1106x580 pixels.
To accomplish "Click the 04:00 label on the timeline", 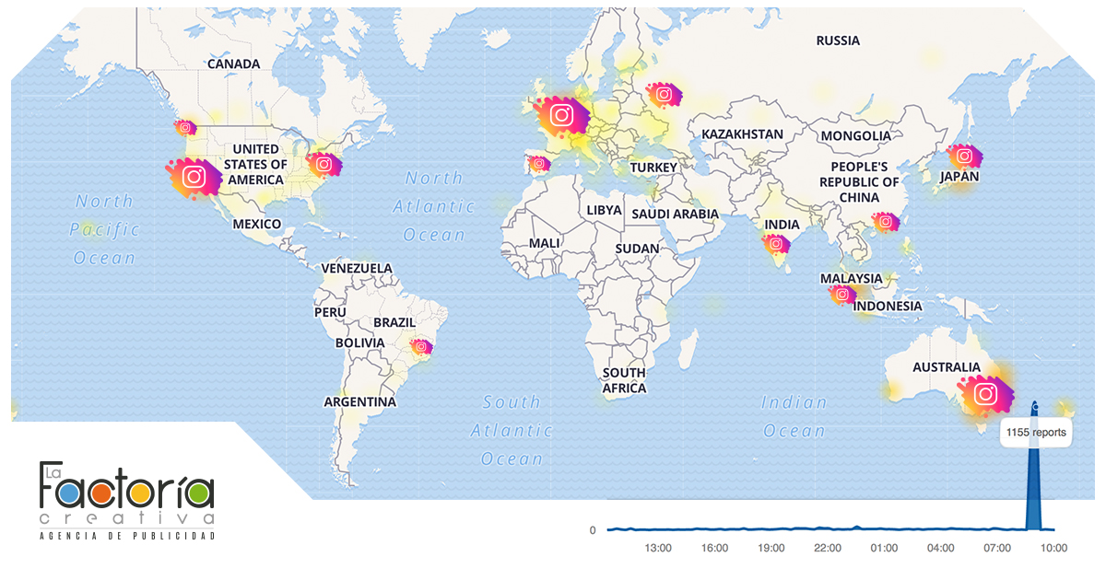I will (x=941, y=548).
